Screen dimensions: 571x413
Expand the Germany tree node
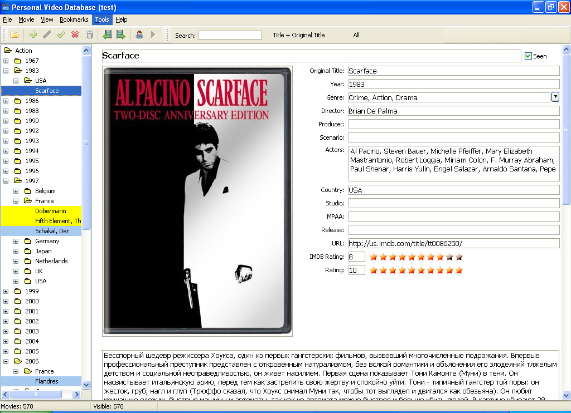click(x=16, y=241)
